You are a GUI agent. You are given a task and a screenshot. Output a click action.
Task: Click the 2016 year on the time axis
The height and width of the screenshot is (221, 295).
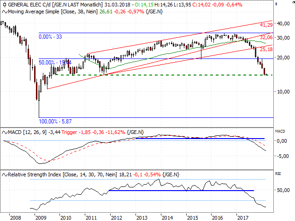[x=218, y=218]
